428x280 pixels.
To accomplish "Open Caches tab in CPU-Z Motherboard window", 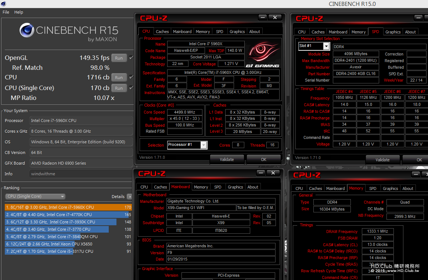I will click(161, 187).
